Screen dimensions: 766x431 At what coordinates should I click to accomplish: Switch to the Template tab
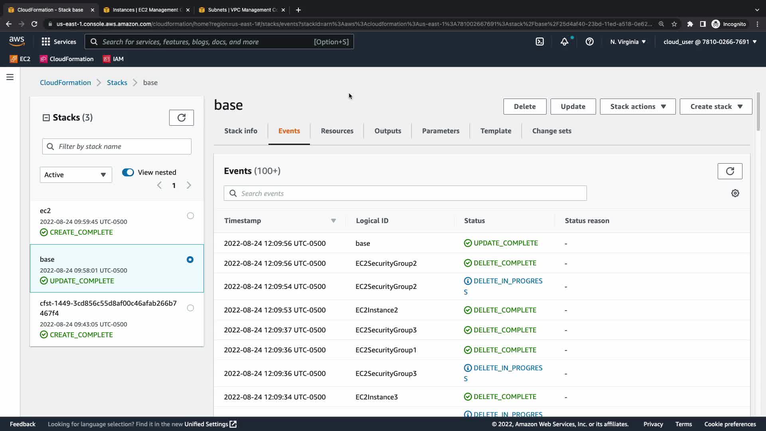(x=496, y=131)
